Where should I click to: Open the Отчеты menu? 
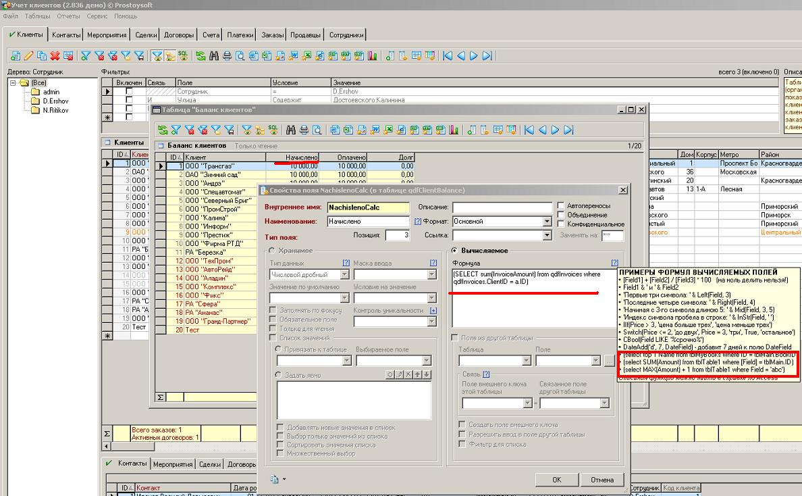(x=68, y=16)
